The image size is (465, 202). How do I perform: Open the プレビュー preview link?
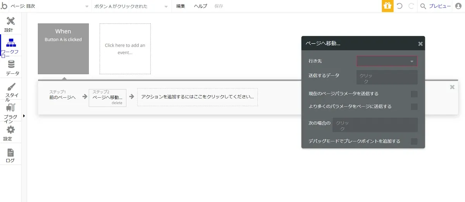[439, 6]
